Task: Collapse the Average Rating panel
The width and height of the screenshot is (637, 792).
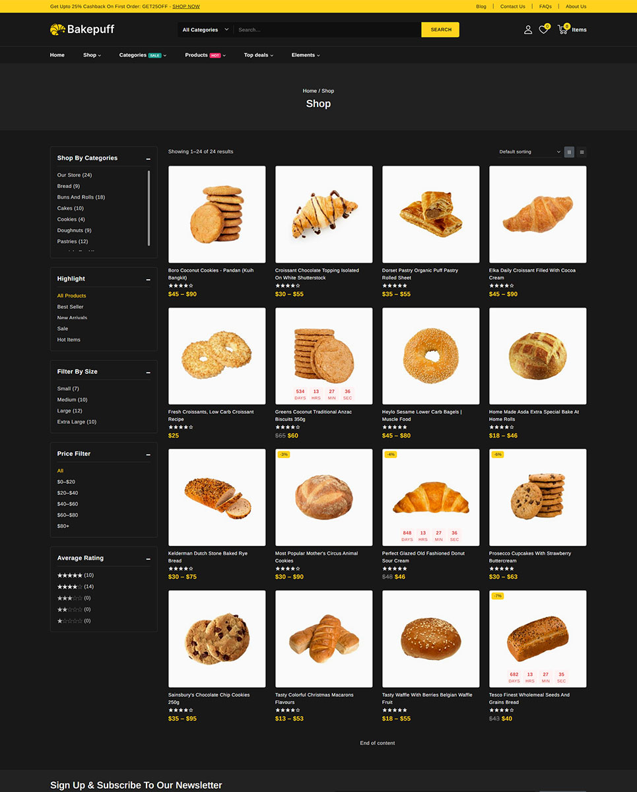Action: [x=149, y=559]
